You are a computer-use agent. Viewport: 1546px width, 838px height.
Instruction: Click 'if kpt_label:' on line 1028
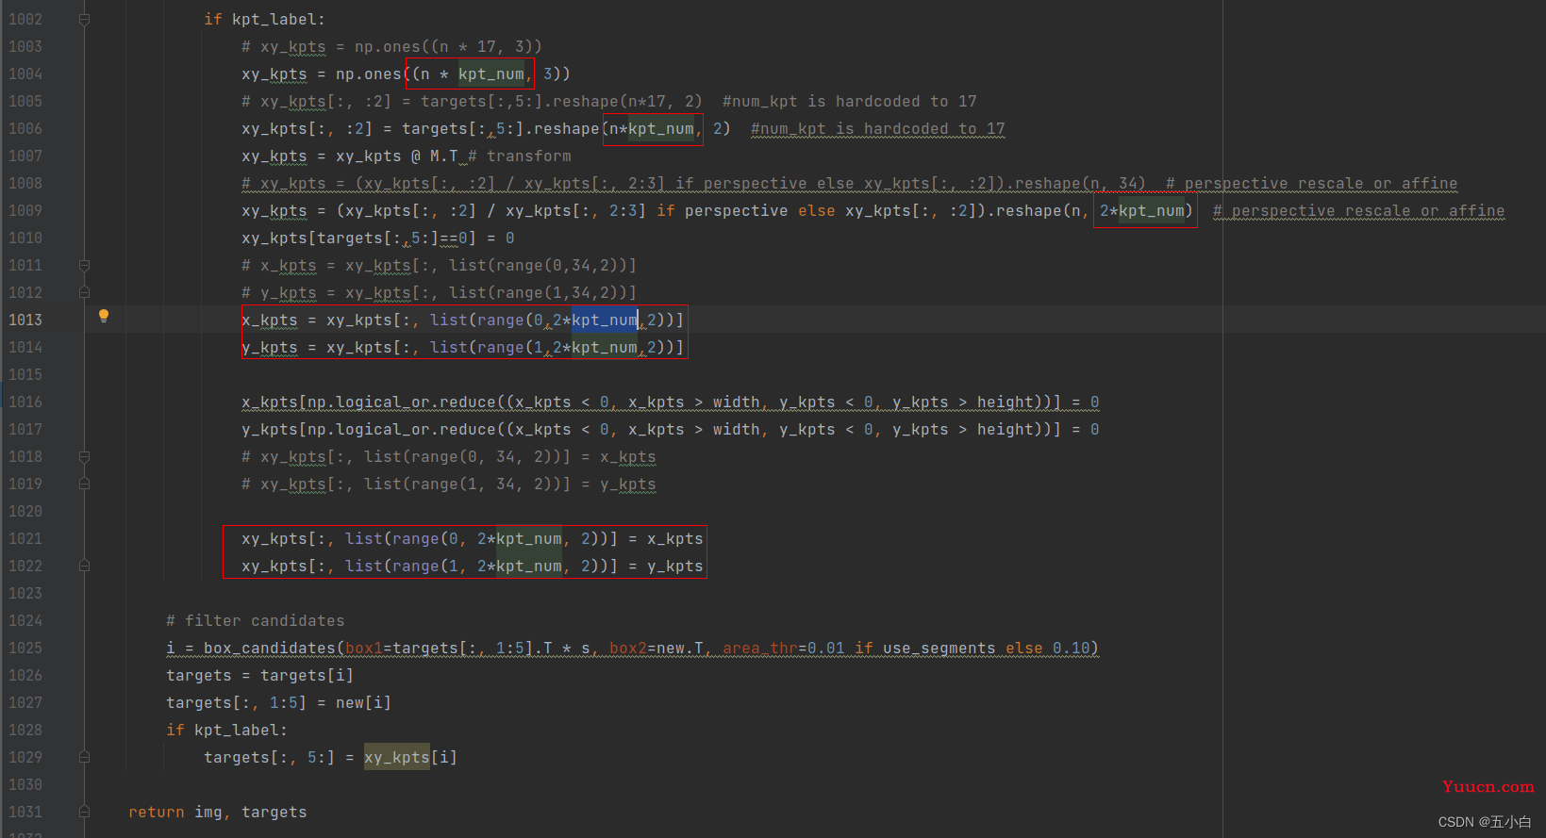click(226, 730)
